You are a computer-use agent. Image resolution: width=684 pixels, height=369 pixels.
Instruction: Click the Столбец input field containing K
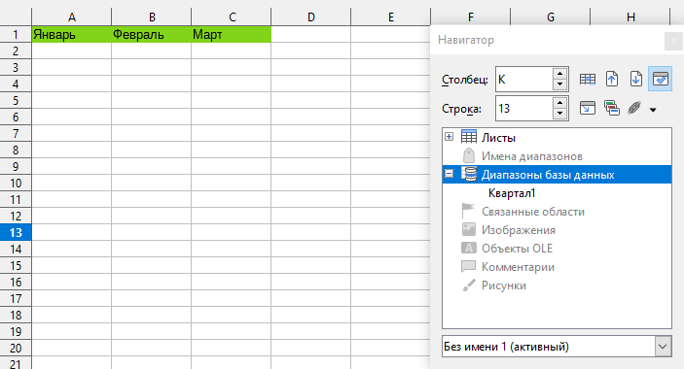[x=524, y=80]
